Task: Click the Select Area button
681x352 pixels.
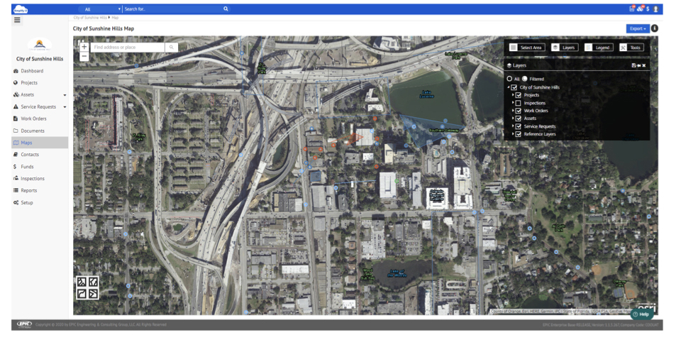Action: click(x=526, y=48)
